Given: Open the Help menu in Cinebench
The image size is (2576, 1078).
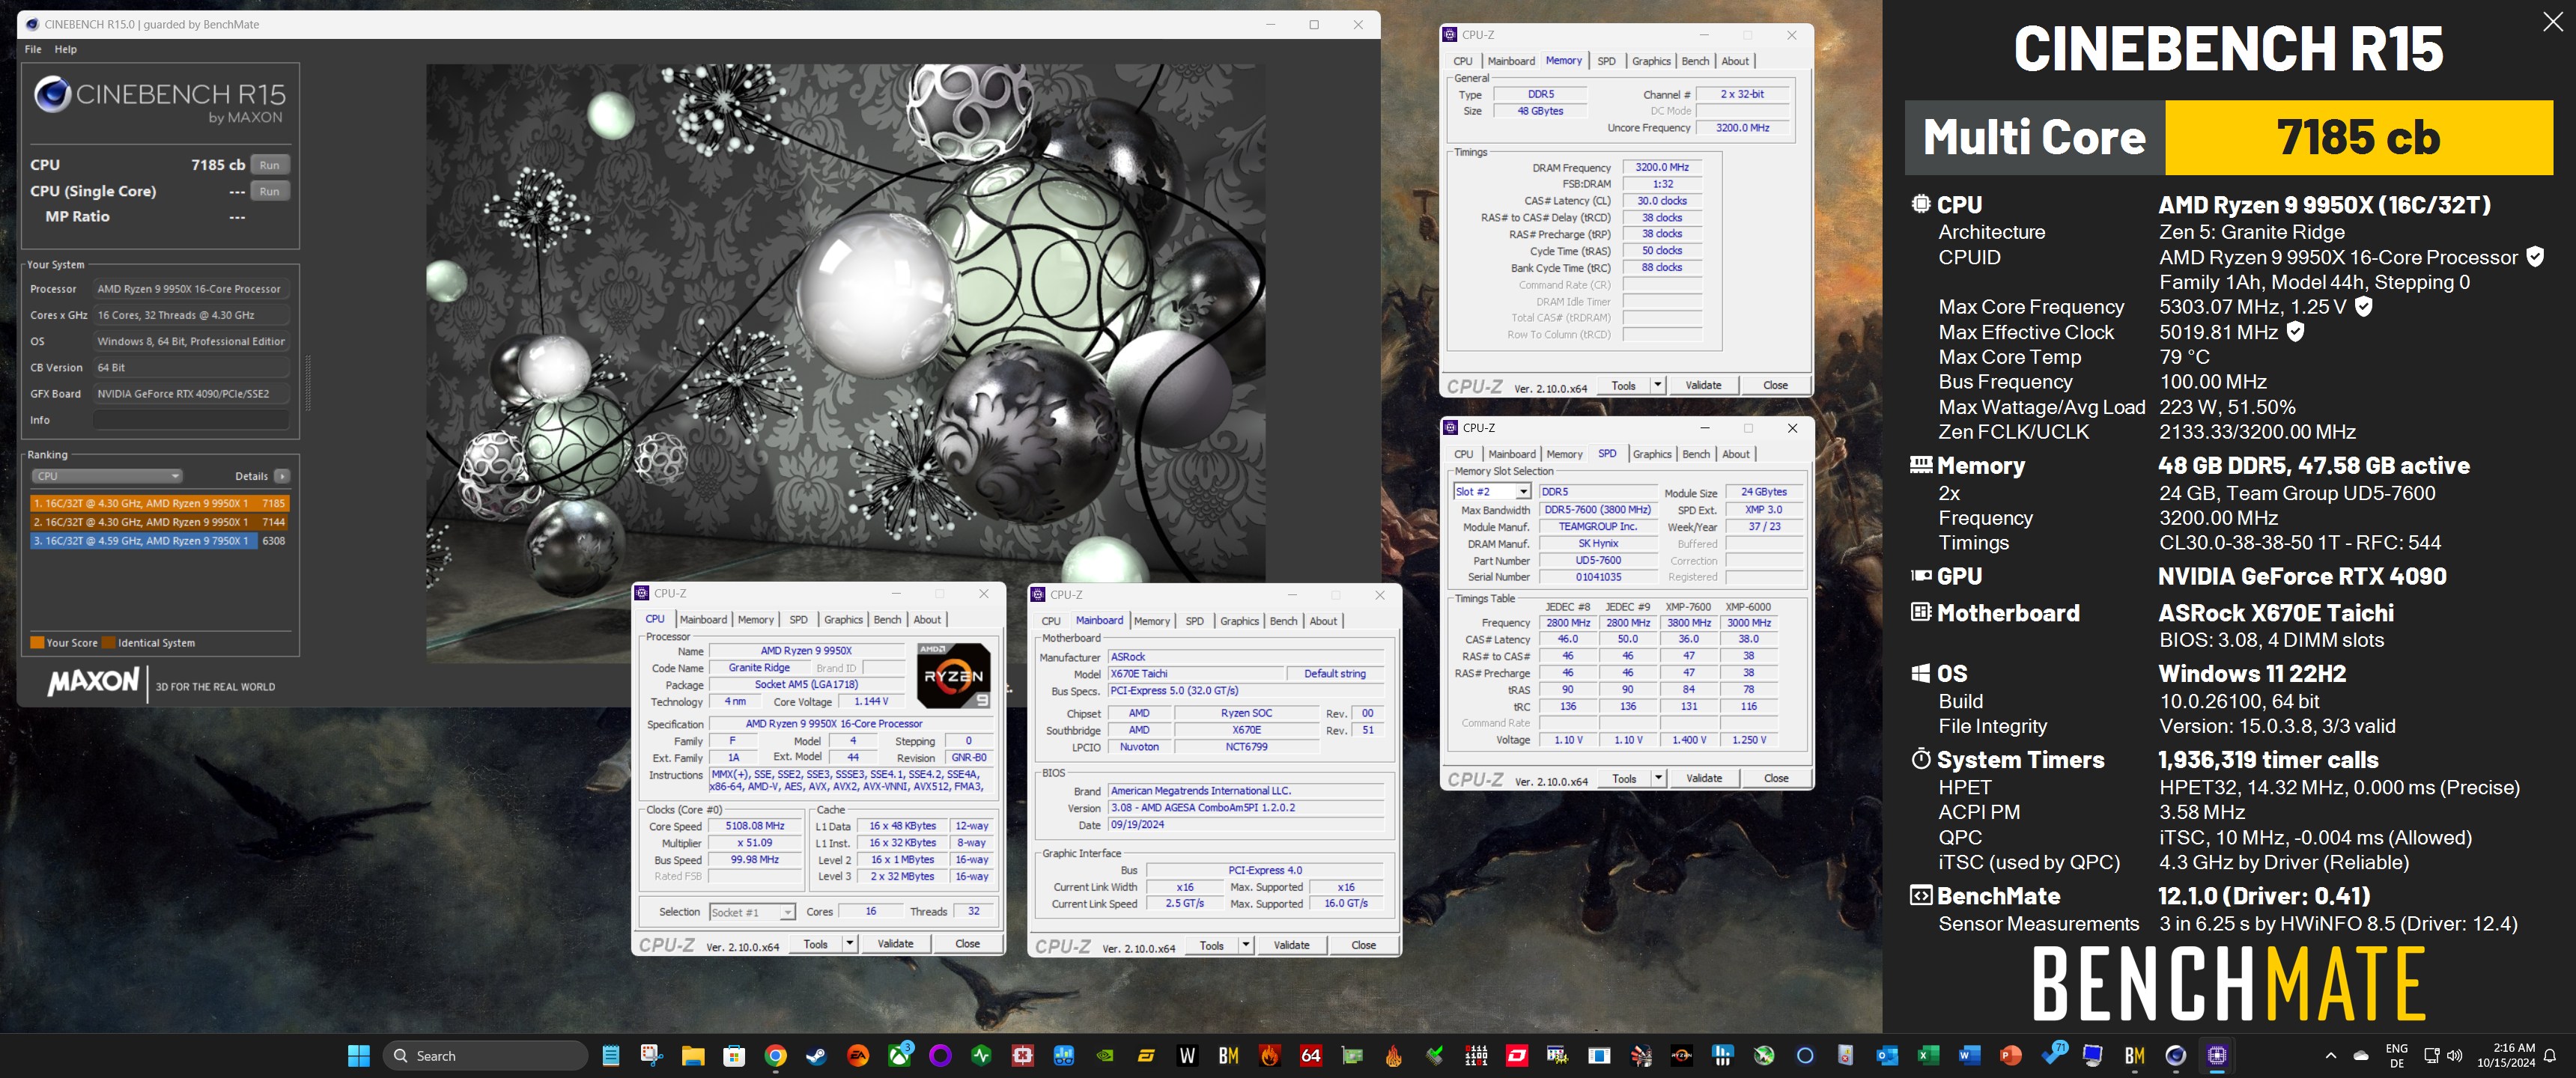Looking at the screenshot, I should pos(65,49).
